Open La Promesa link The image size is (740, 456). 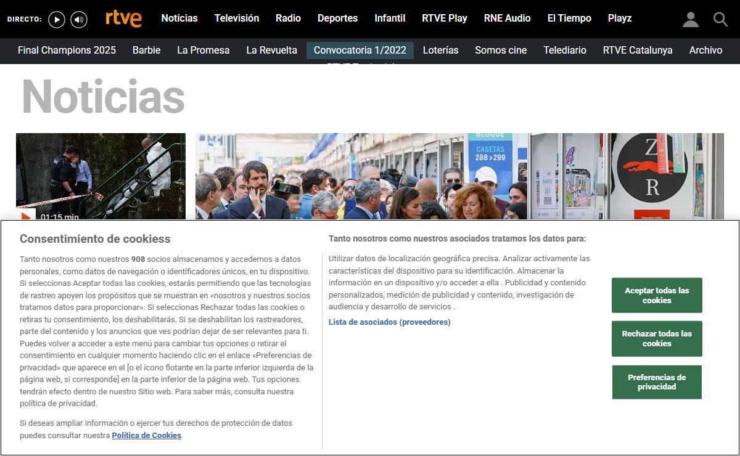point(203,51)
